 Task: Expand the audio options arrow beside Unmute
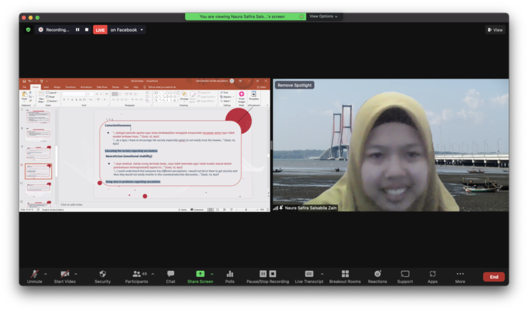coord(44,273)
